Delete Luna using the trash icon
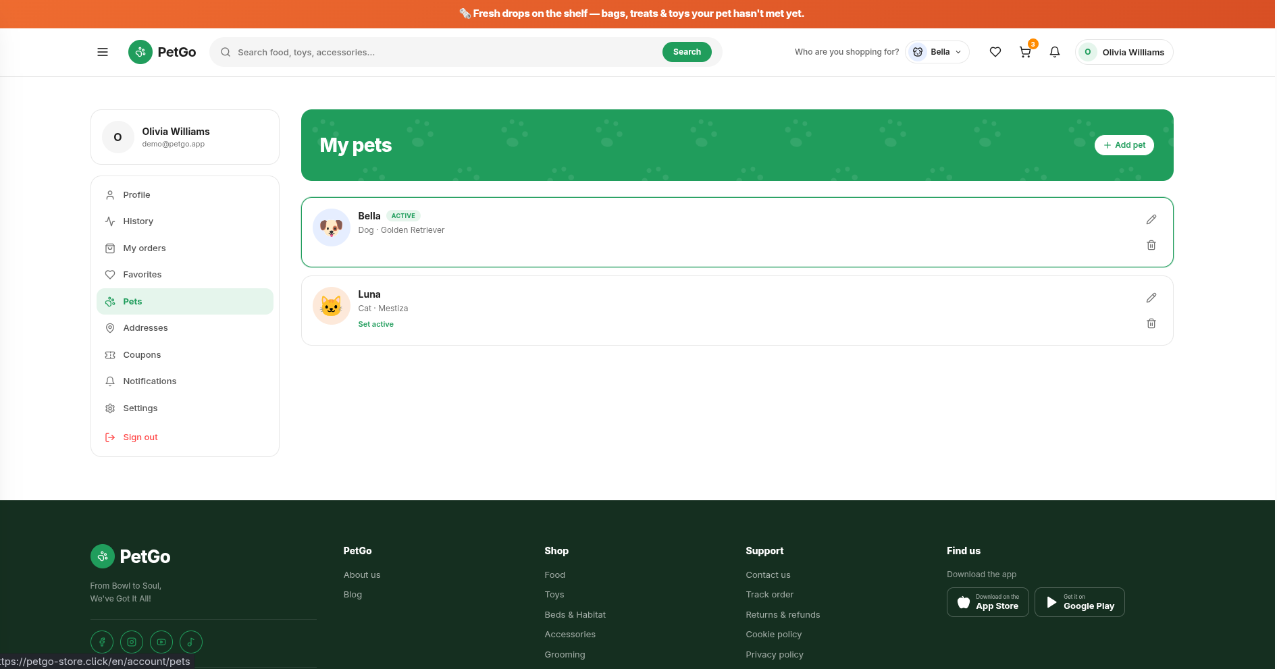The width and height of the screenshot is (1277, 669). (1151, 323)
